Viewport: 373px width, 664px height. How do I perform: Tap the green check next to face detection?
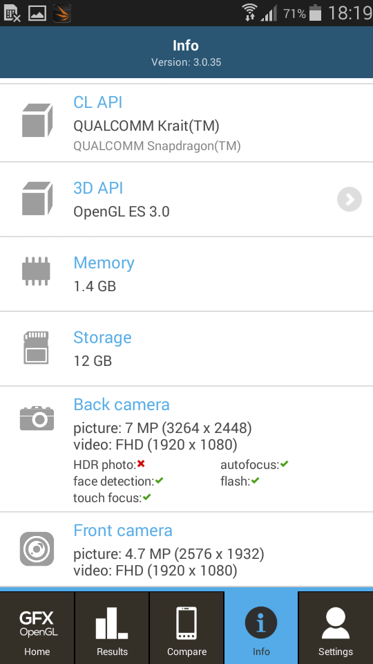(159, 481)
